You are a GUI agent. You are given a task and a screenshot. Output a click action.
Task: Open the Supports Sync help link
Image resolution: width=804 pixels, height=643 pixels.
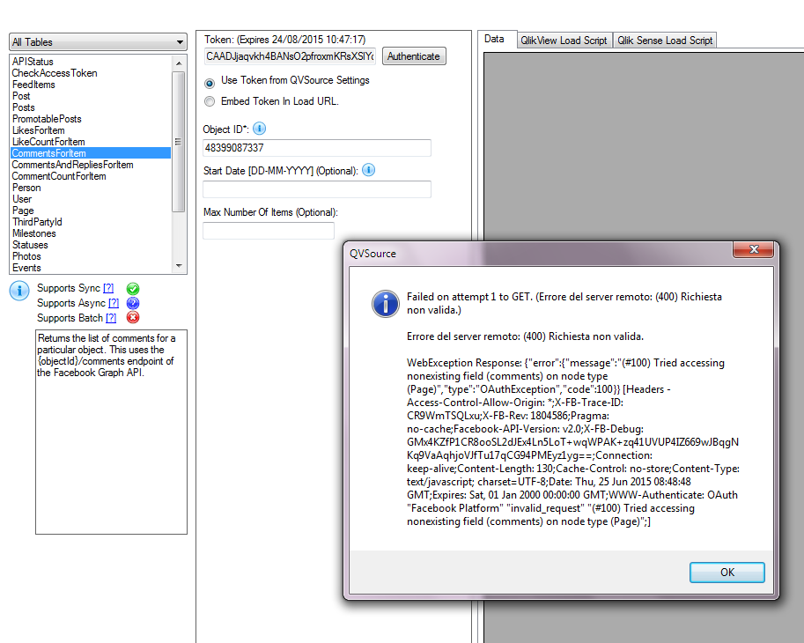108,288
